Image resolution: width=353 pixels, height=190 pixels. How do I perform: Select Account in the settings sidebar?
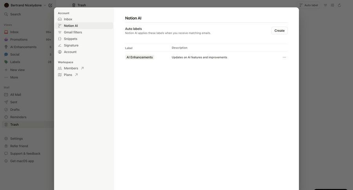tap(70, 52)
